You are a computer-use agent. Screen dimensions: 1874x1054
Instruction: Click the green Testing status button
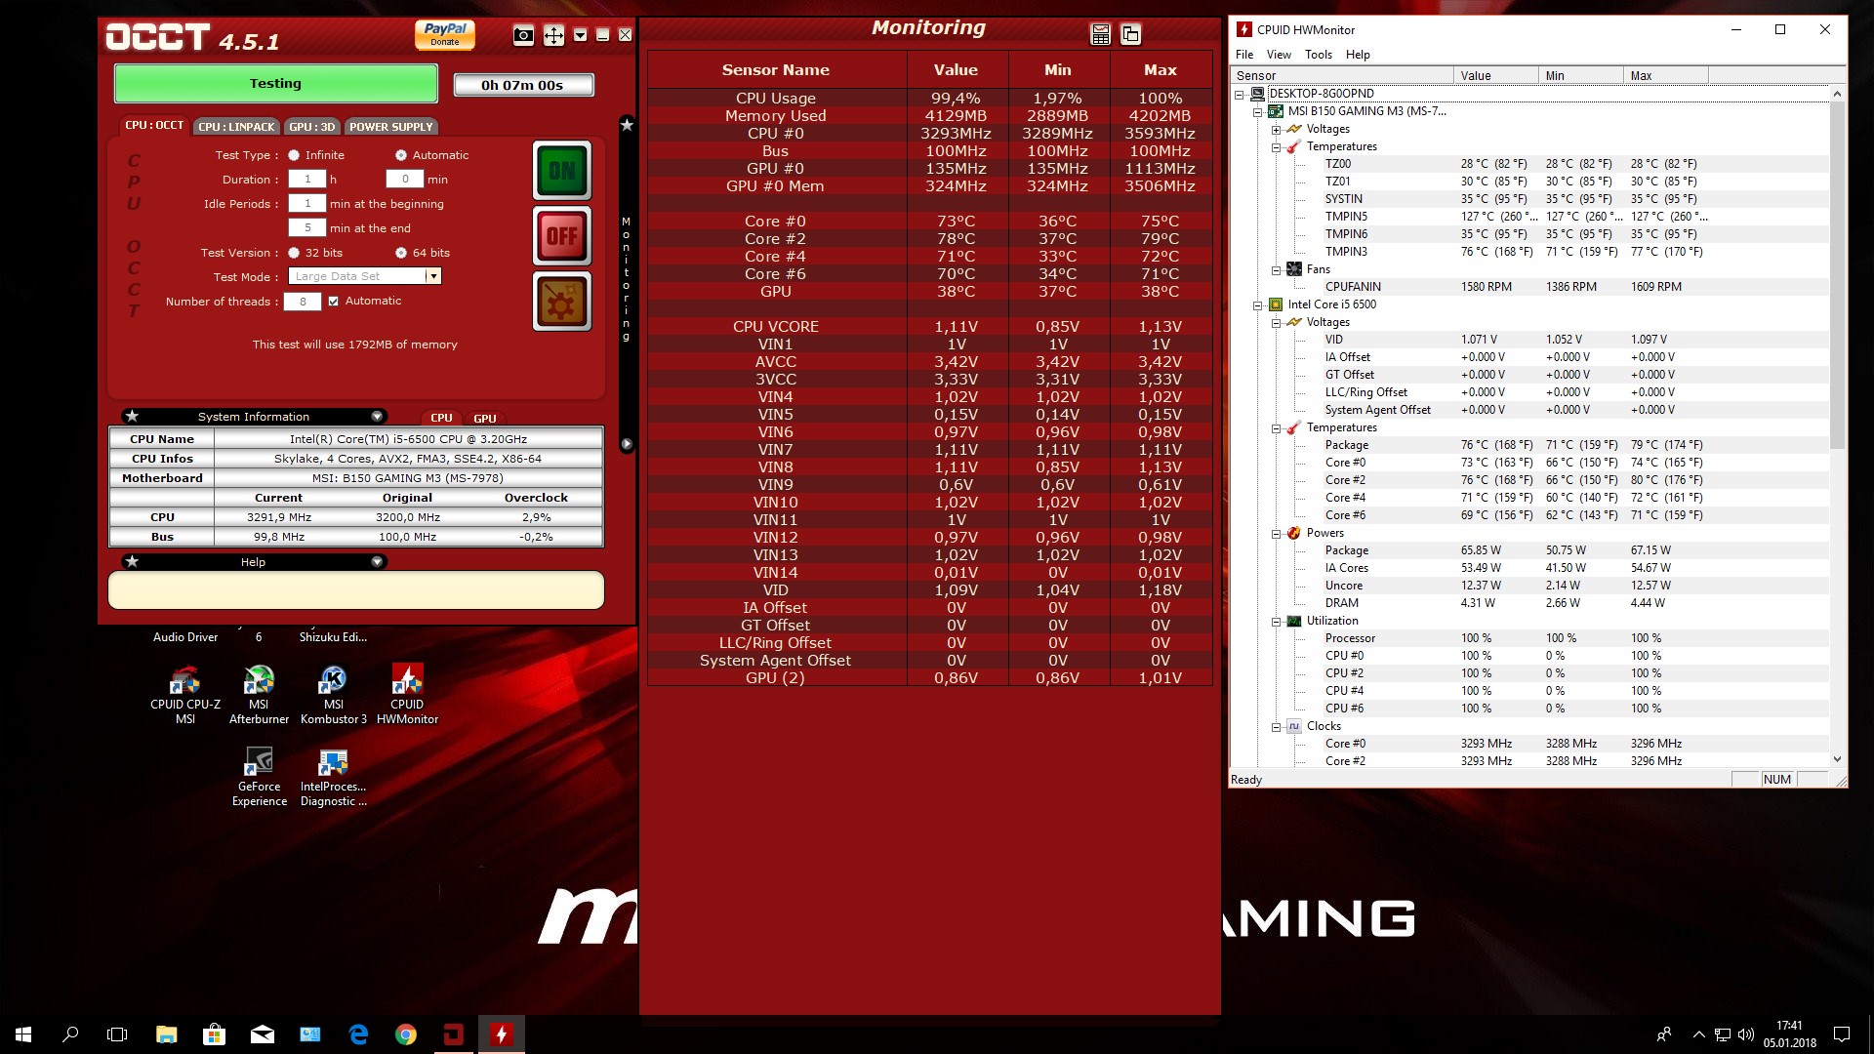point(275,84)
